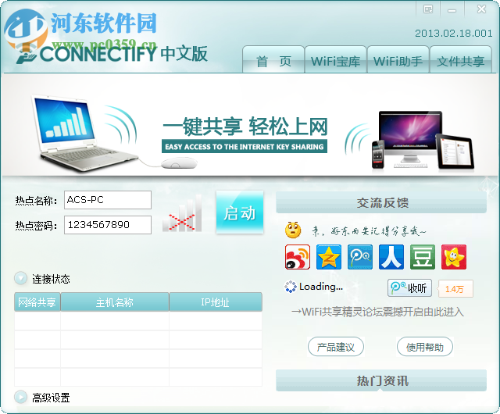Click the 1.4万 follower count
Screen dimensions: 500x414
pyautogui.click(x=455, y=289)
